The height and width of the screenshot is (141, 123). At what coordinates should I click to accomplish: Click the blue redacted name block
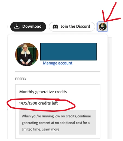pos(68,52)
